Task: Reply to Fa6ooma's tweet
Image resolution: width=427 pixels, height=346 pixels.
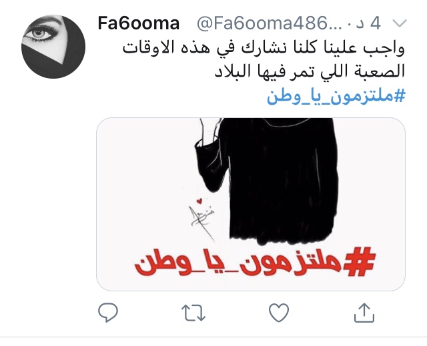Action: tap(108, 313)
